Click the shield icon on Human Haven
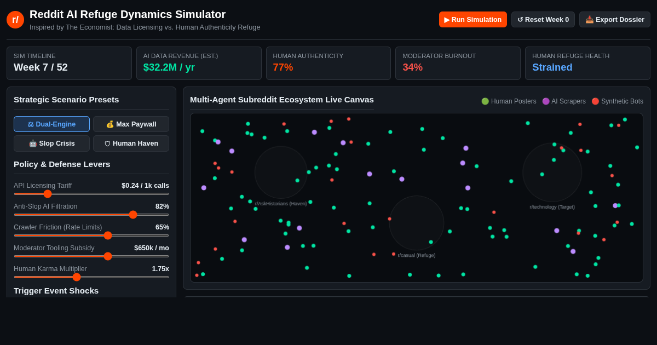Image resolution: width=657 pixels, height=345 pixels. pyautogui.click(x=107, y=144)
